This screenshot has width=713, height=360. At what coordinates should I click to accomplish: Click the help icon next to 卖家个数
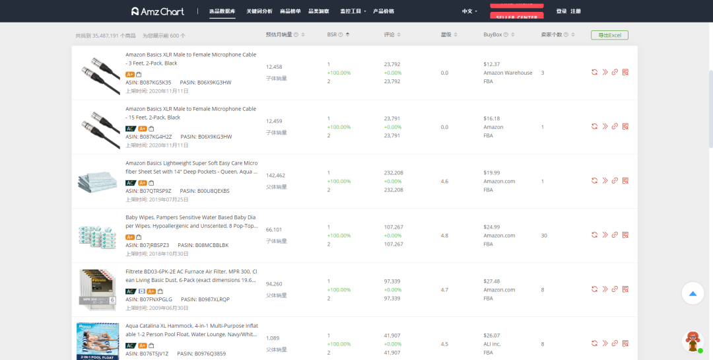click(566, 34)
